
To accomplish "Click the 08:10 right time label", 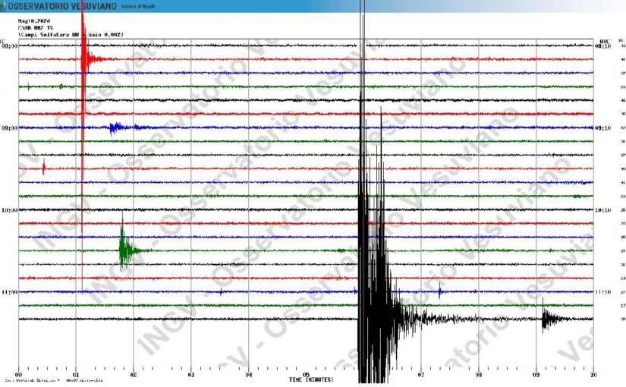I will (x=602, y=46).
